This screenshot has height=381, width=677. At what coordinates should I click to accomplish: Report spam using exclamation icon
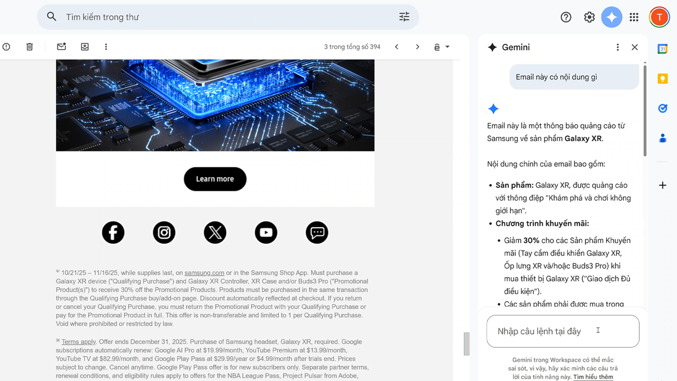click(6, 47)
